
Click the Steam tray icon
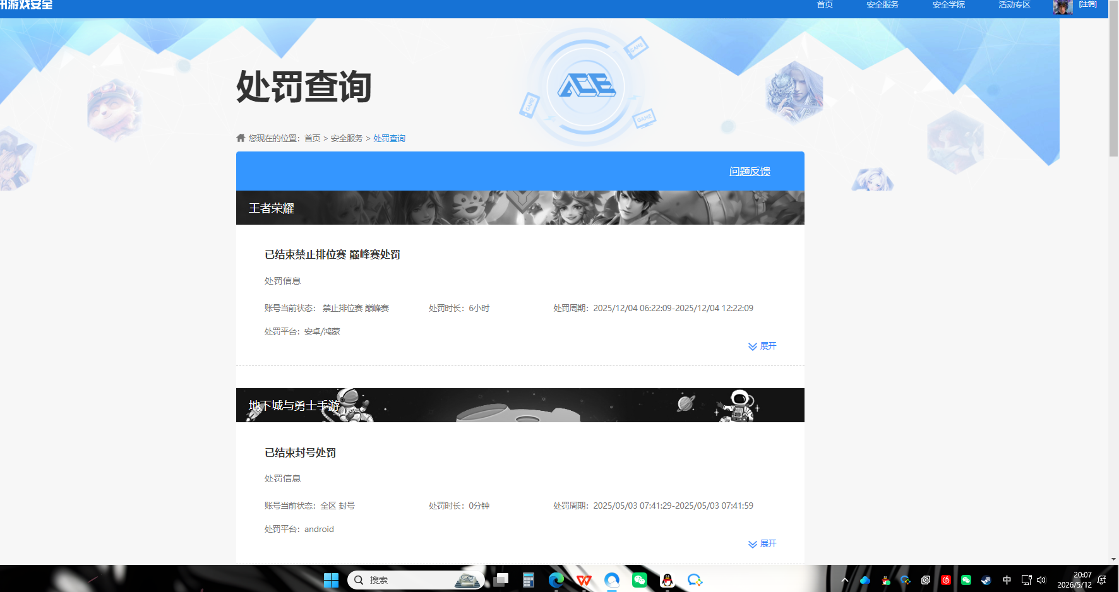[x=986, y=580]
